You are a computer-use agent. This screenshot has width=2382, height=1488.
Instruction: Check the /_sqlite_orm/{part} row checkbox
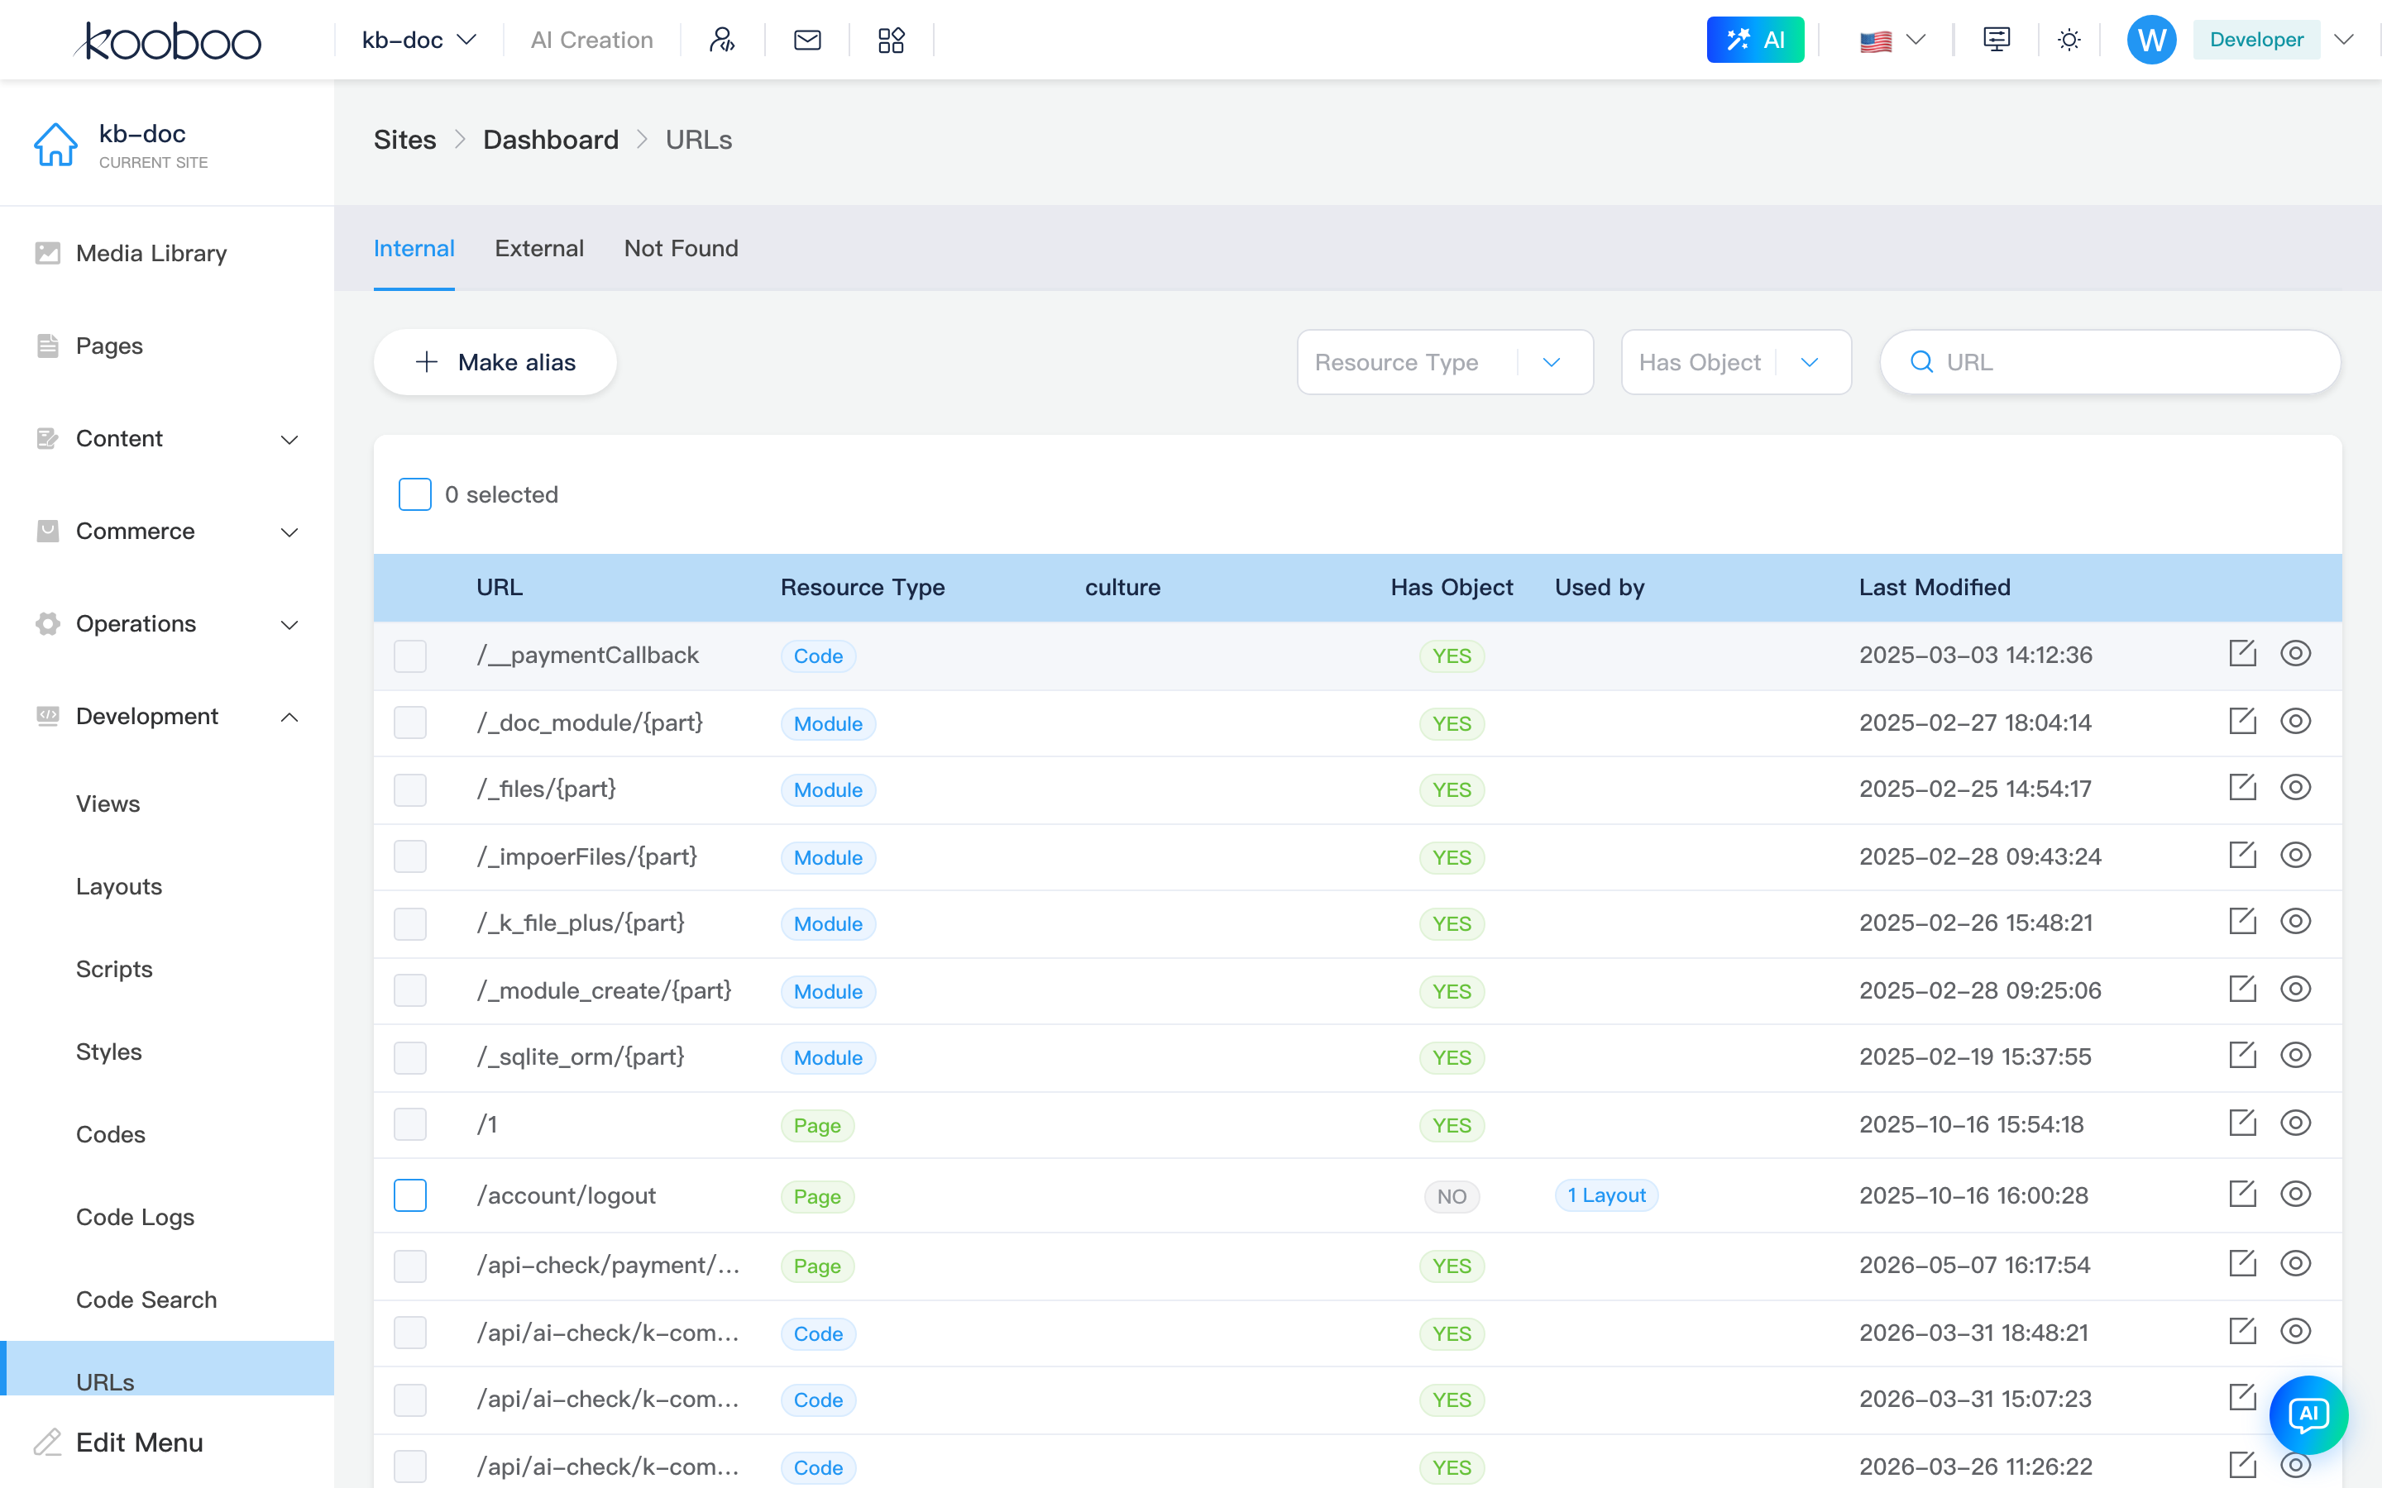pyautogui.click(x=409, y=1057)
